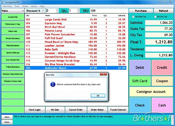175x126 pixels.
Task: Apply a Coupon
Action: (162, 81)
